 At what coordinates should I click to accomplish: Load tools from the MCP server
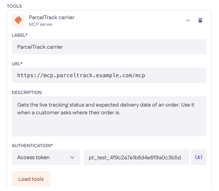pyautogui.click(x=31, y=179)
